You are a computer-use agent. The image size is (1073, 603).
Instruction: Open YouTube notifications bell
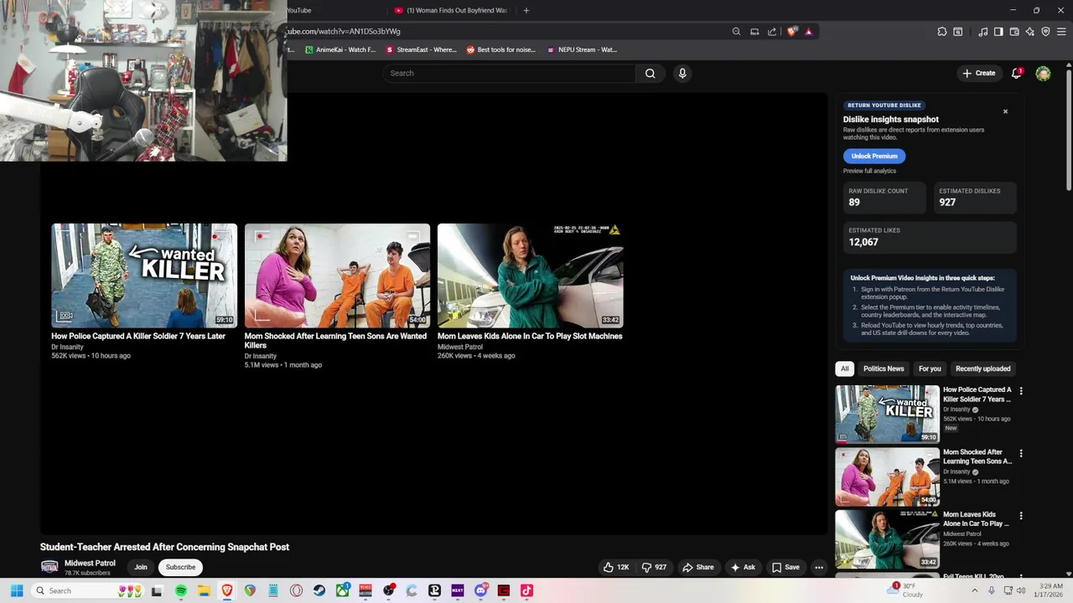coord(1016,73)
